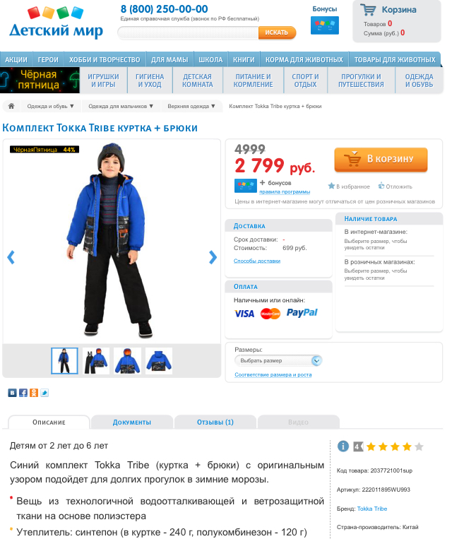Open «Способы доставки» link
This screenshot has width=452, height=539.
pyautogui.click(x=257, y=261)
